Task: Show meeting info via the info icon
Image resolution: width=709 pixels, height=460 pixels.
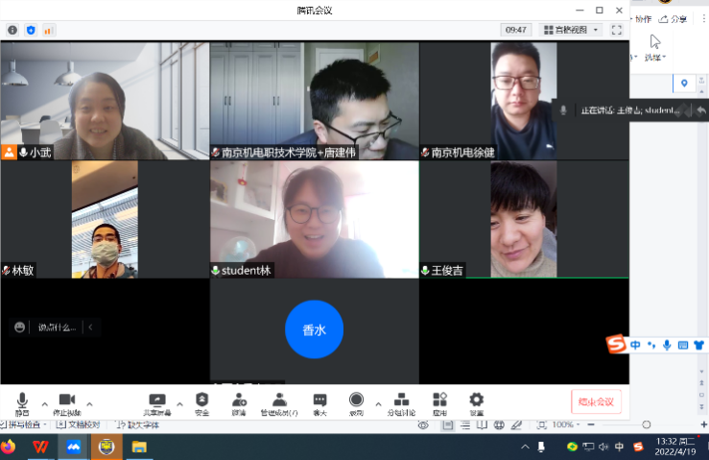Action: tap(12, 30)
